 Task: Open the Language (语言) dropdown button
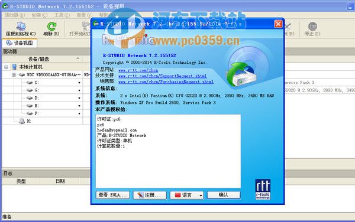tap(187, 195)
